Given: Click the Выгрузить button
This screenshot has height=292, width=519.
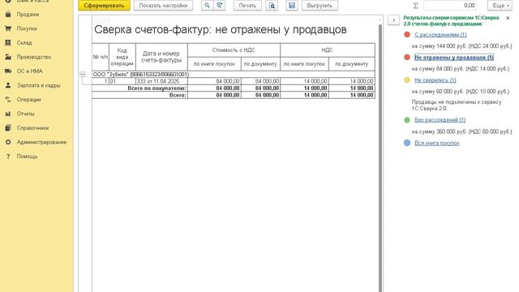Looking at the screenshot, I should 320,6.
